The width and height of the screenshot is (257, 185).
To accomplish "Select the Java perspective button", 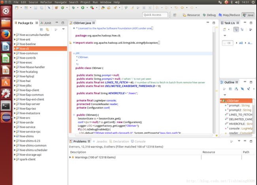I will point(248,15).
